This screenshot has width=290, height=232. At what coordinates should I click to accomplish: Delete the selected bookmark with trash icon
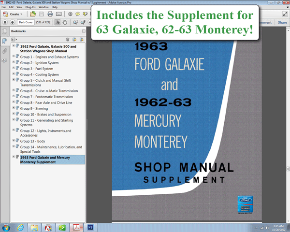pyautogui.click(x=68, y=40)
